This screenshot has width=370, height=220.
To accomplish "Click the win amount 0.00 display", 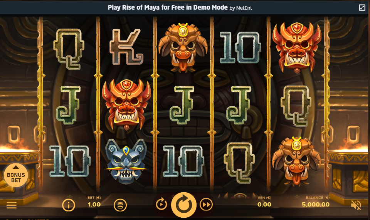I will tap(264, 205).
